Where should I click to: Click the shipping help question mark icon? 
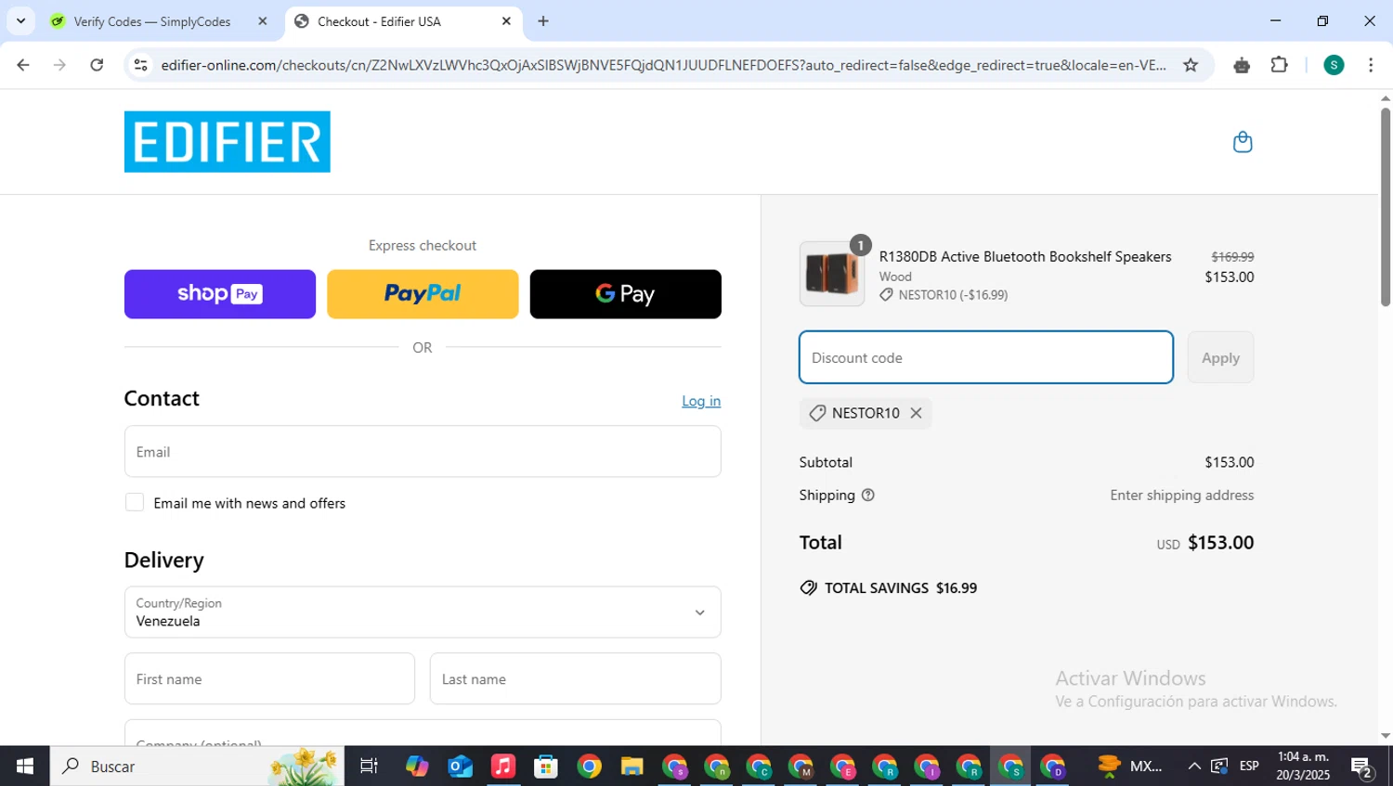coord(868,496)
